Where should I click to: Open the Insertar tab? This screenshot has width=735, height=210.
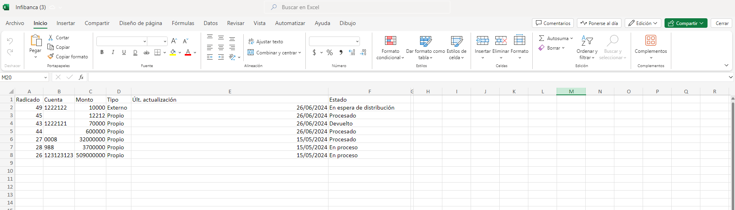point(66,23)
